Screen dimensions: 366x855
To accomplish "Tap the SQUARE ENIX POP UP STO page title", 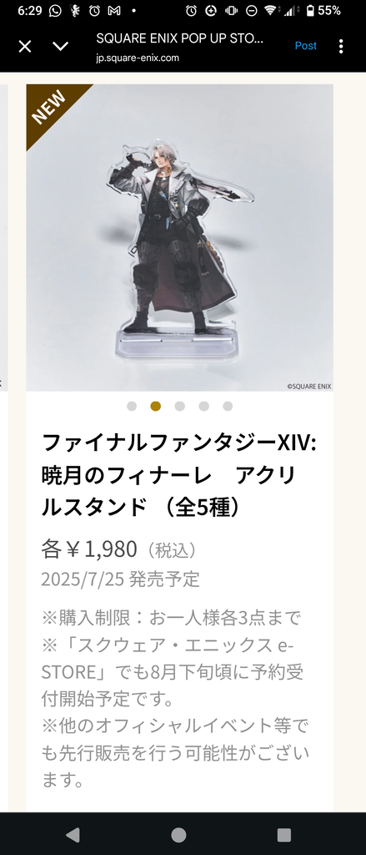I will coord(180,38).
